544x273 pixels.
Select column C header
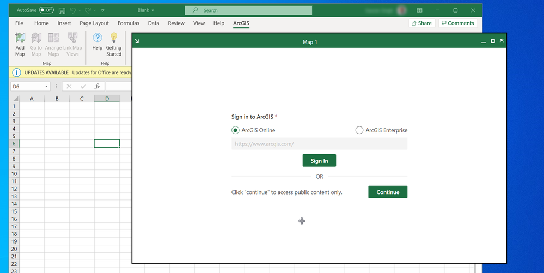pos(82,99)
